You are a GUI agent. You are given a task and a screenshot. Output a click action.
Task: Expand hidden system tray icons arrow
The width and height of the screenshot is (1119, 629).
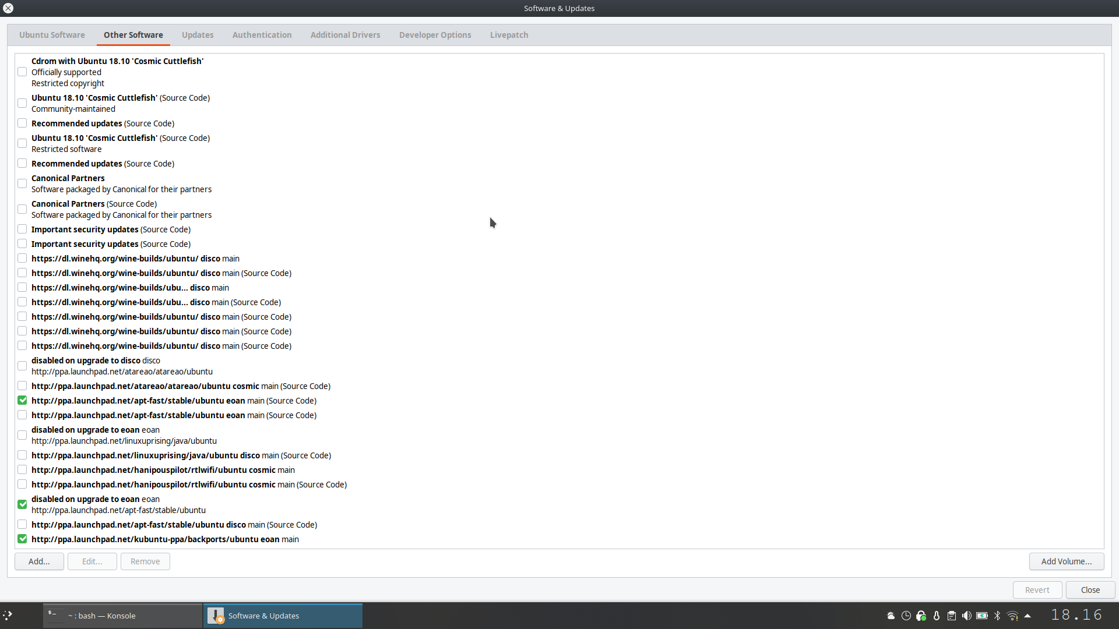click(x=1027, y=616)
